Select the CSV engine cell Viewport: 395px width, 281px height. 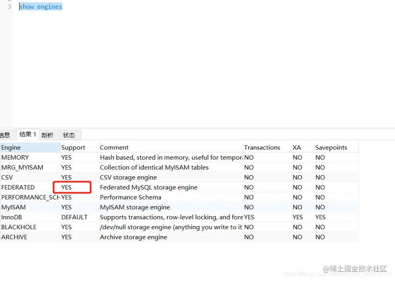point(30,177)
